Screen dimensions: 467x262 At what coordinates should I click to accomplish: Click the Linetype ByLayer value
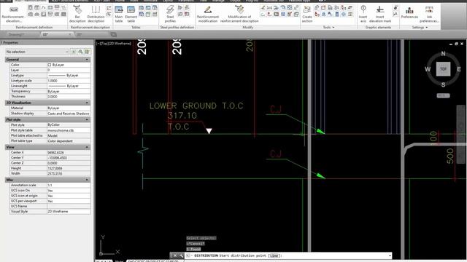(x=69, y=76)
